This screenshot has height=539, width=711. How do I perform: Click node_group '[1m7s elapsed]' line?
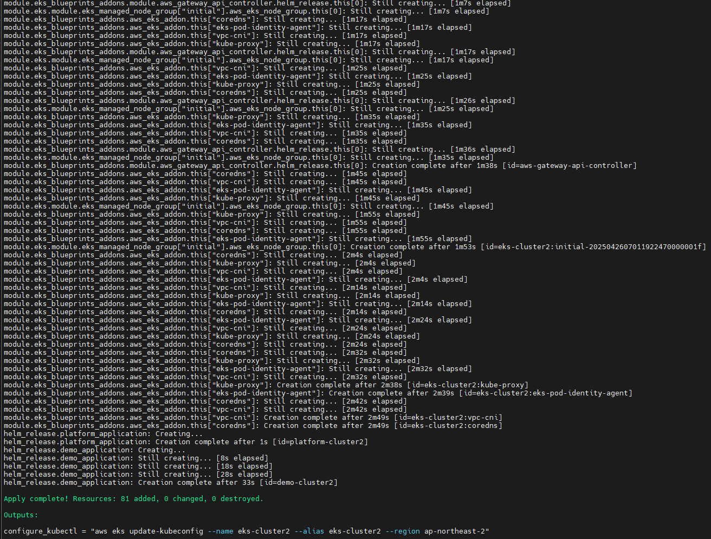pyautogui.click(x=247, y=11)
